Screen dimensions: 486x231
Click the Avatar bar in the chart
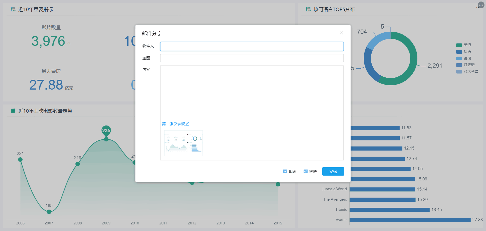[410, 220]
